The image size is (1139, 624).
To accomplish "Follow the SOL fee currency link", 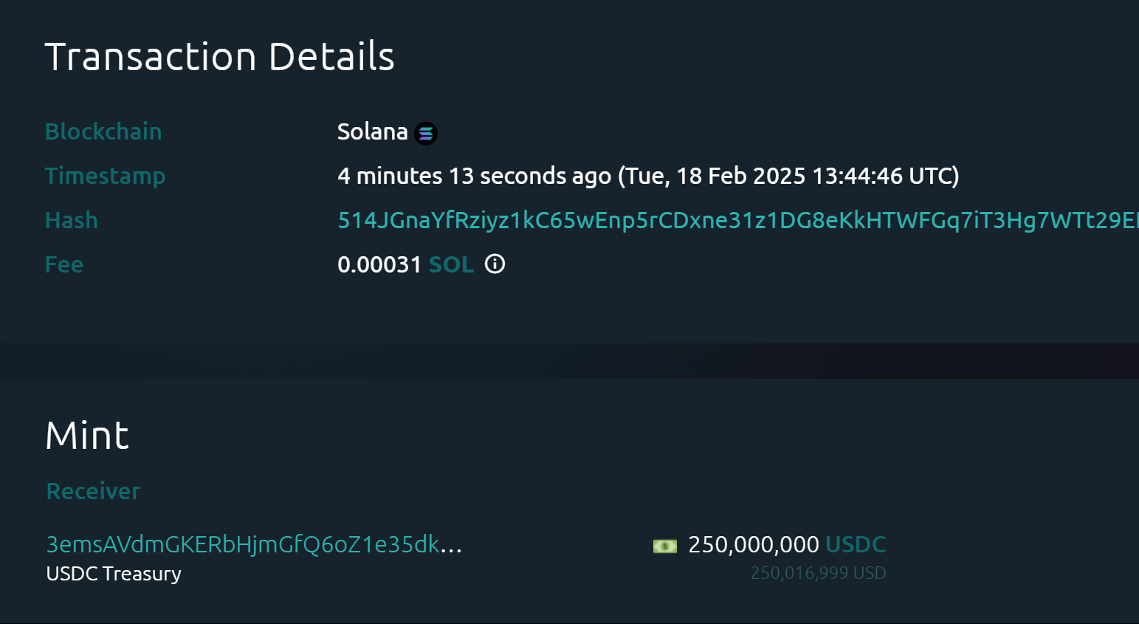I will coord(451,264).
